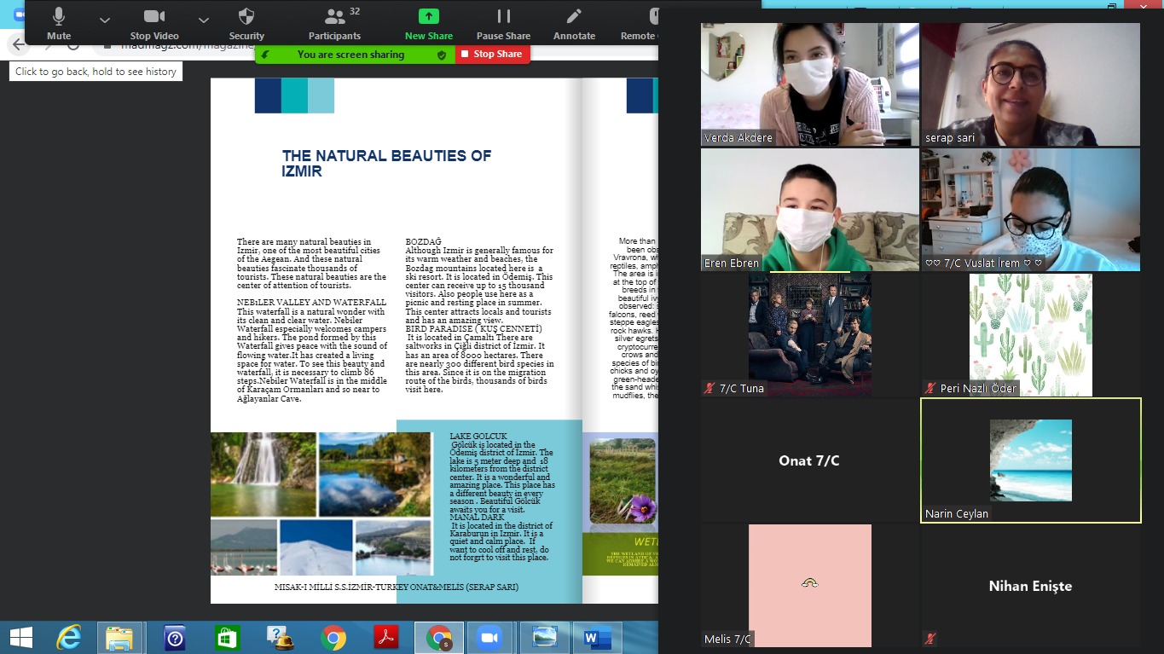Click the dark blue color block in header
Image resolution: width=1164 pixels, height=654 pixels.
click(x=268, y=95)
